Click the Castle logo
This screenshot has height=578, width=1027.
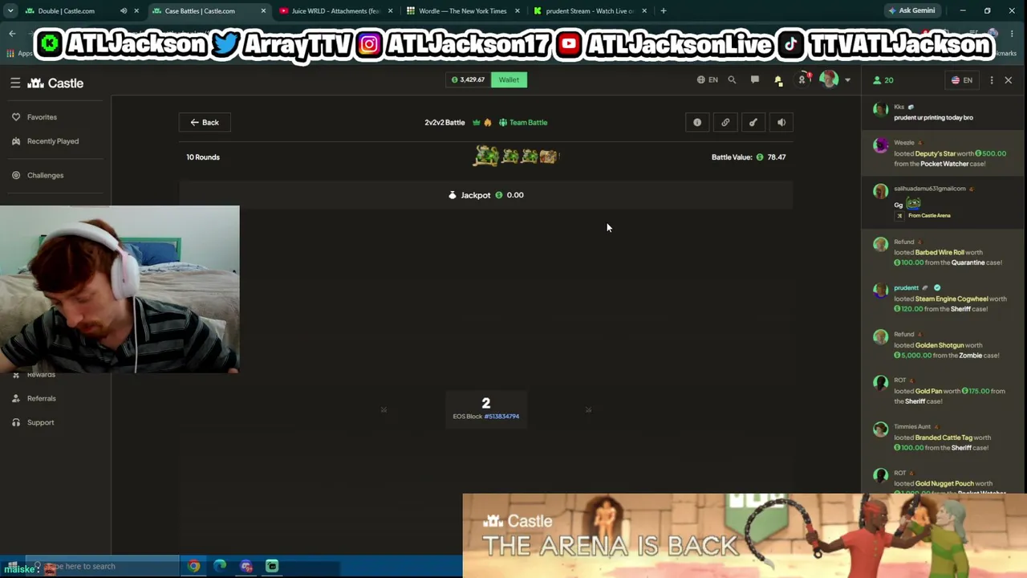pos(55,83)
